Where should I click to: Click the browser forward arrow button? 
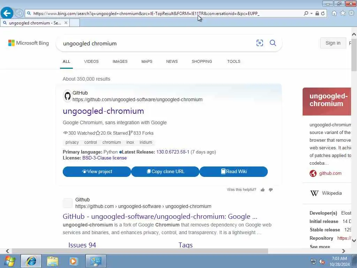[x=19, y=13]
